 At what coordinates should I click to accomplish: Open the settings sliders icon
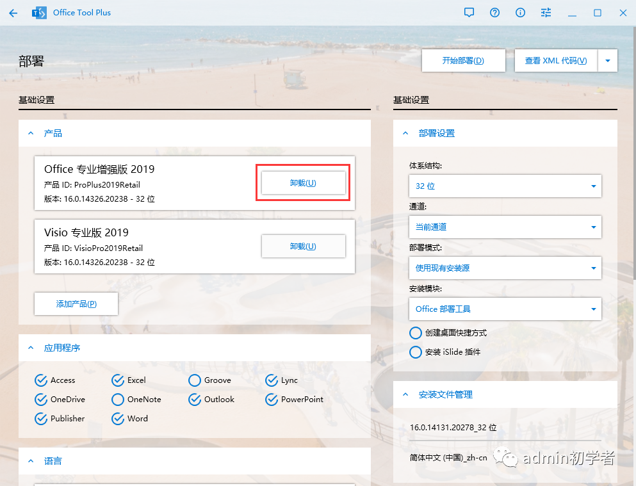coord(546,13)
